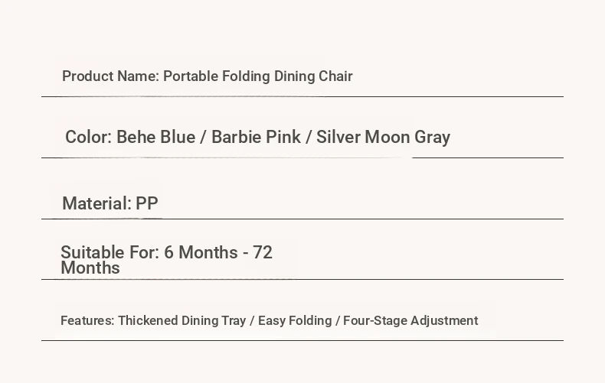Click 'Four-Stage Adjustment' feature text

[x=410, y=321]
